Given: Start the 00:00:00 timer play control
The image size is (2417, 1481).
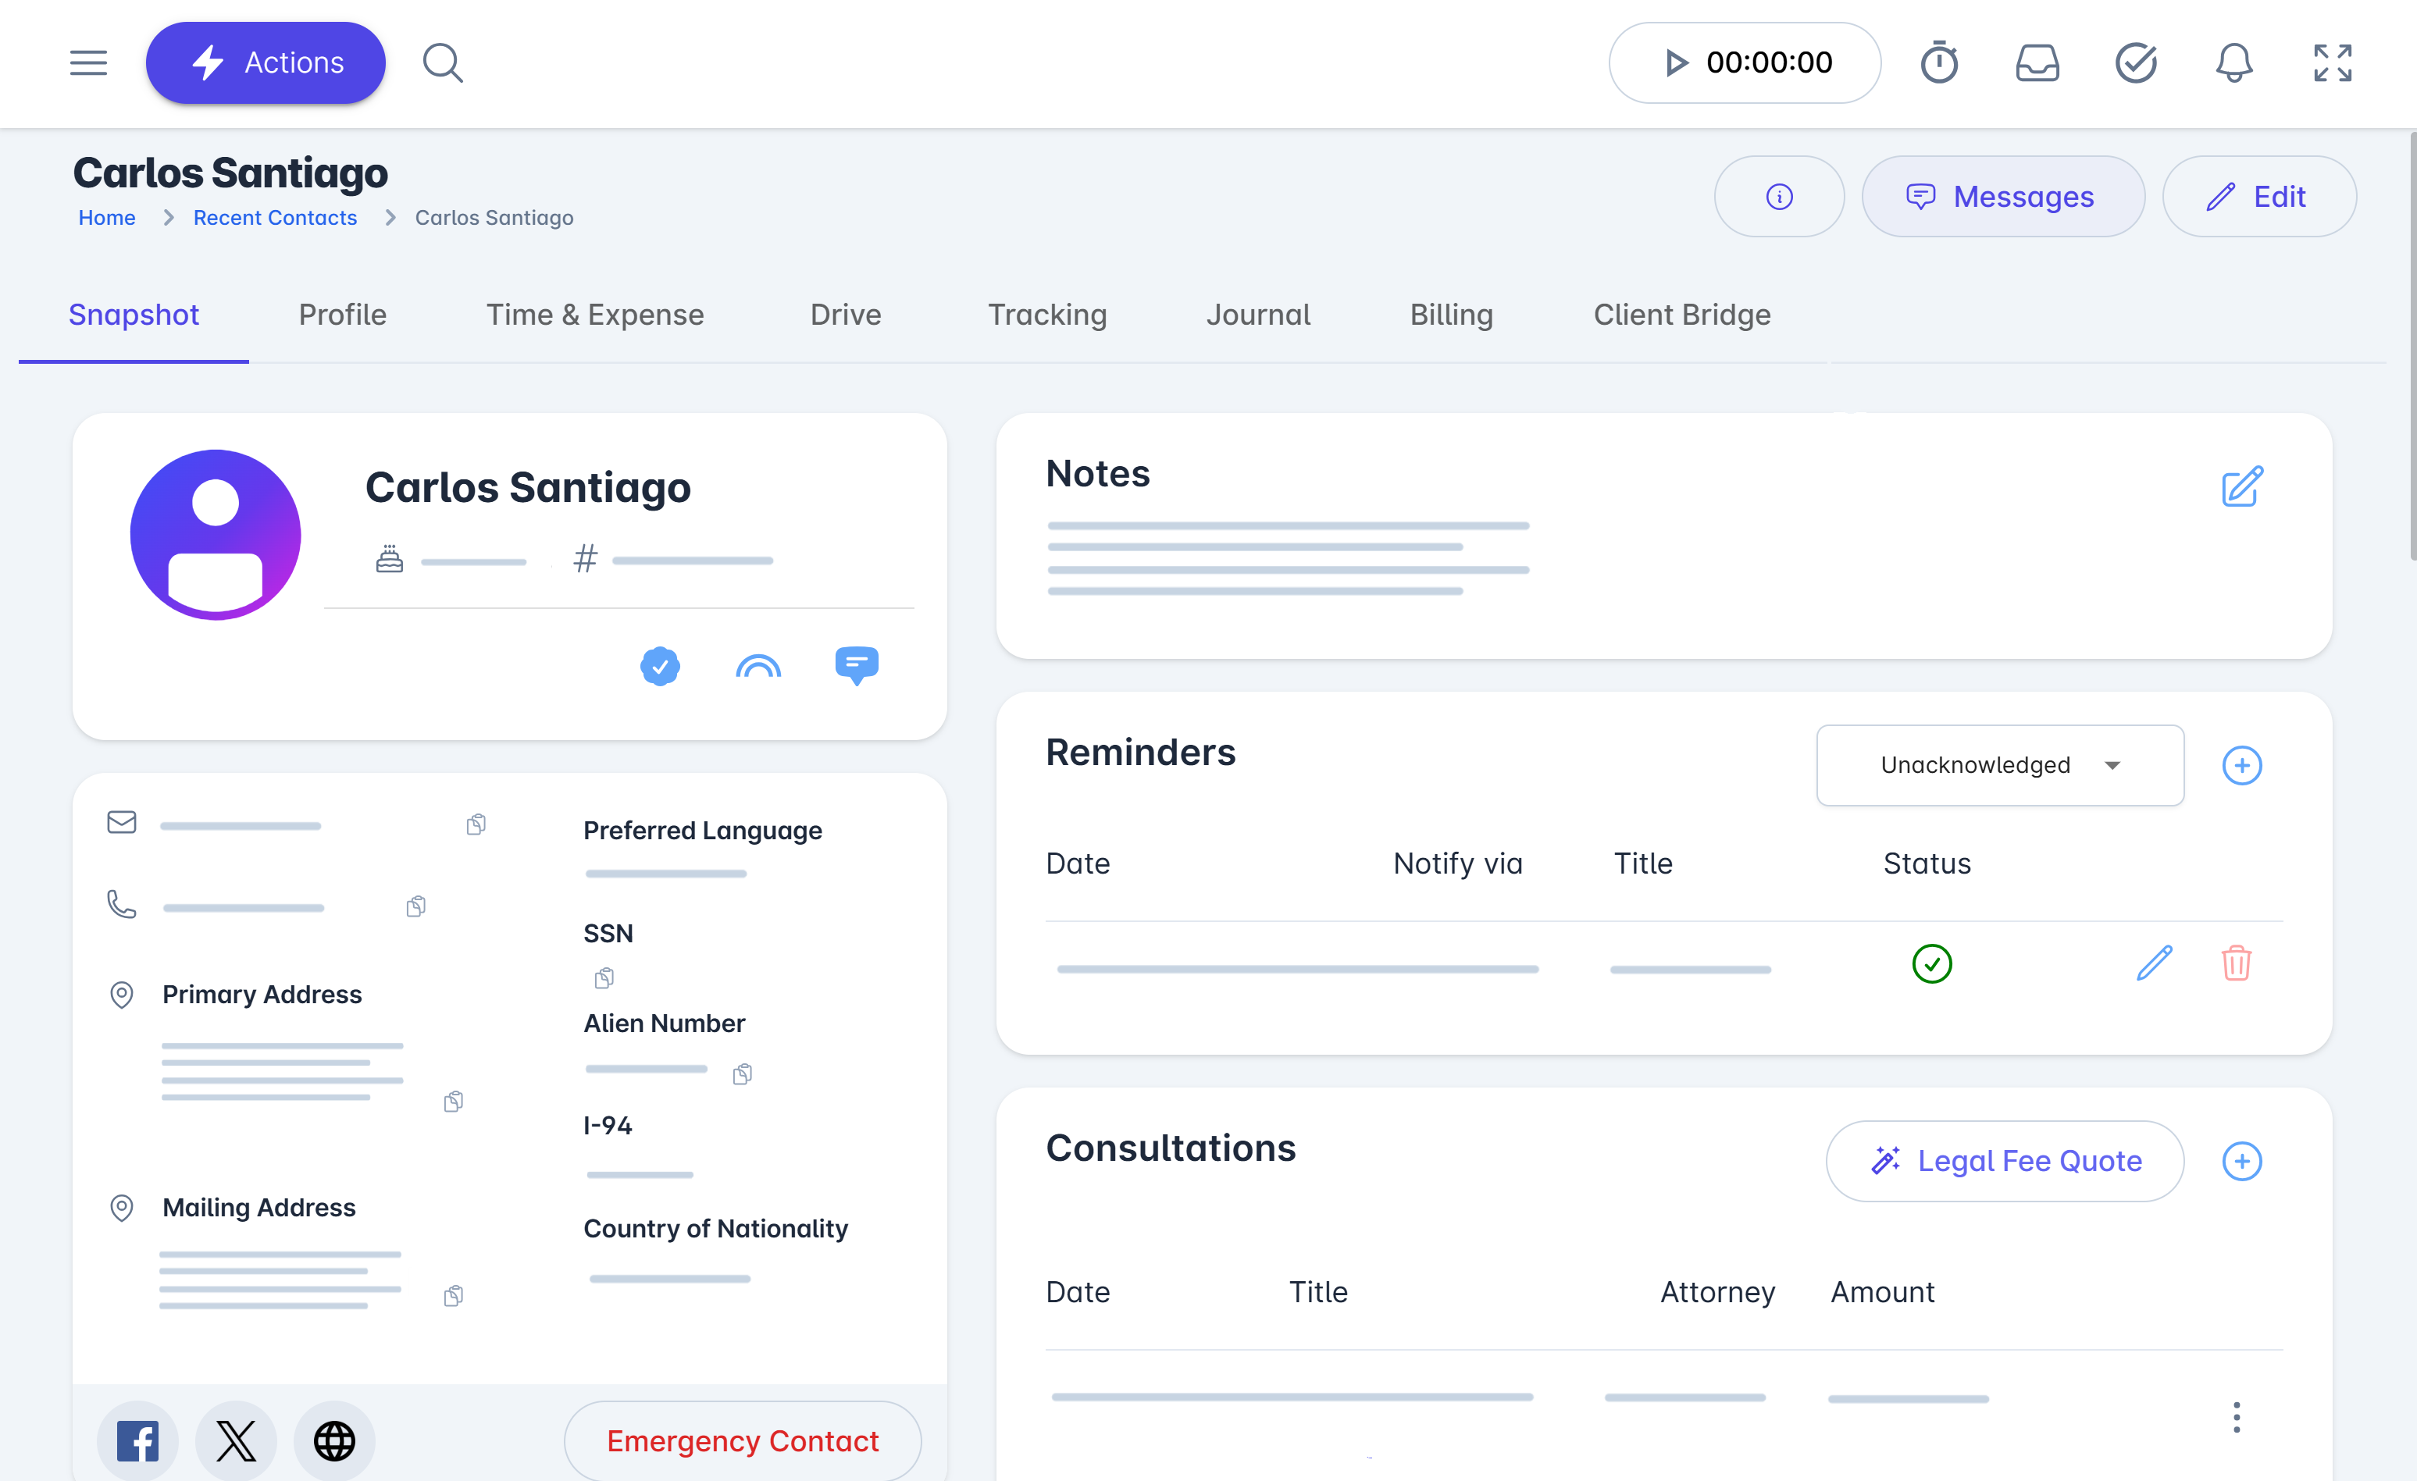Looking at the screenshot, I should [1677, 62].
